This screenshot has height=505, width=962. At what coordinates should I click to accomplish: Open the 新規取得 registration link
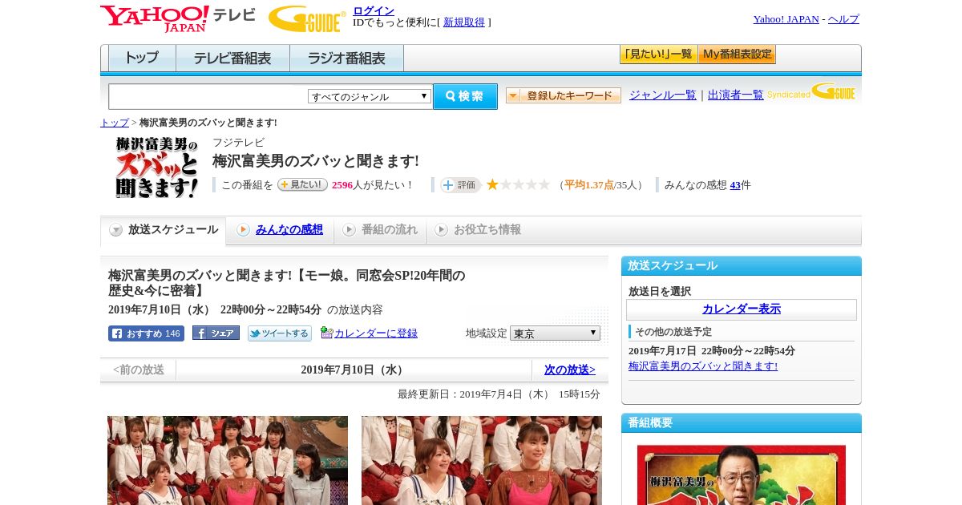click(464, 22)
